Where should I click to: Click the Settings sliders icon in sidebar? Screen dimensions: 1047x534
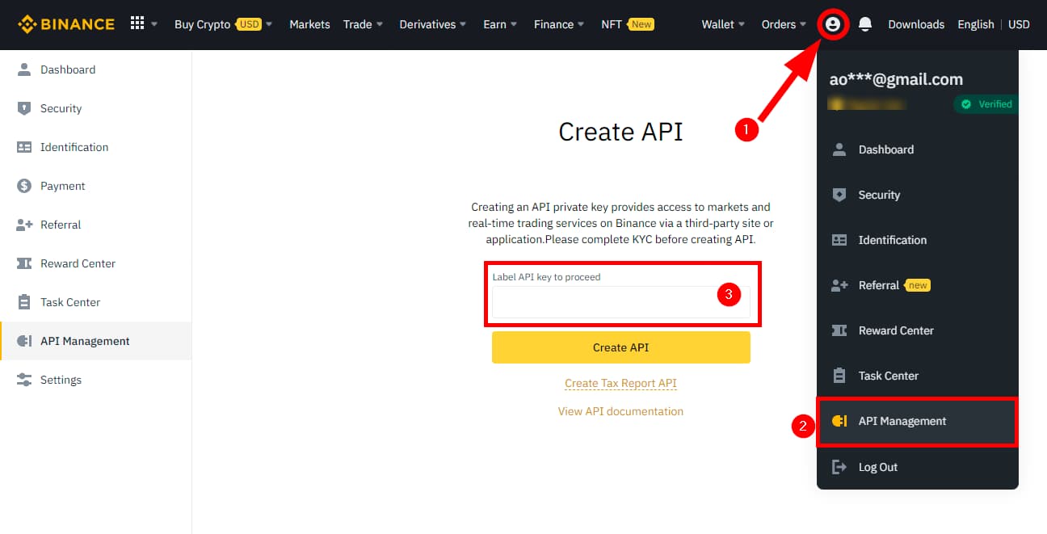(x=24, y=380)
